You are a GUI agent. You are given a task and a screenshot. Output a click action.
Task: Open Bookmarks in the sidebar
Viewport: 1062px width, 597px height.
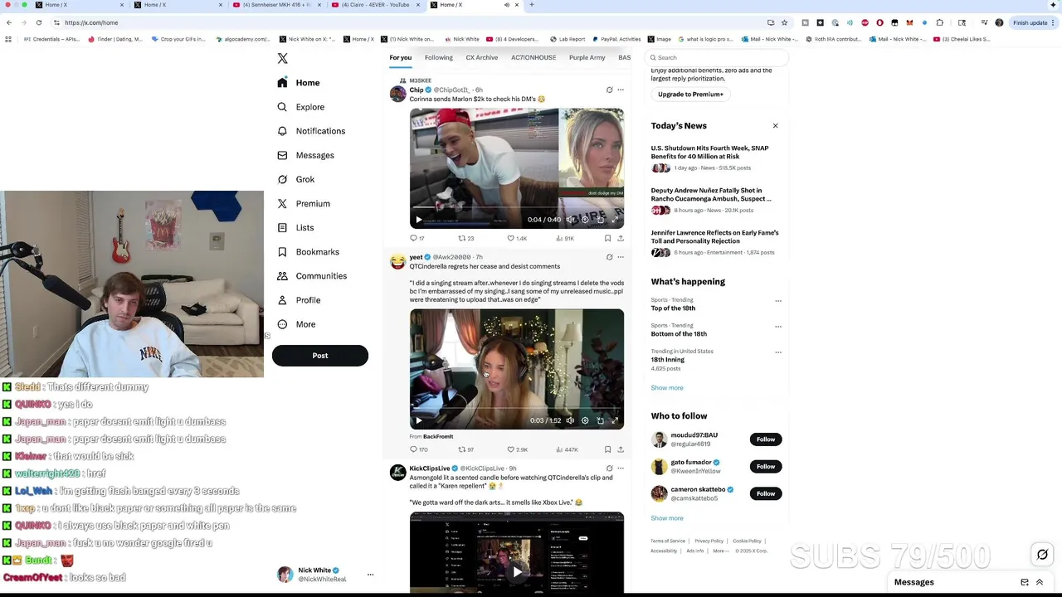308,251
